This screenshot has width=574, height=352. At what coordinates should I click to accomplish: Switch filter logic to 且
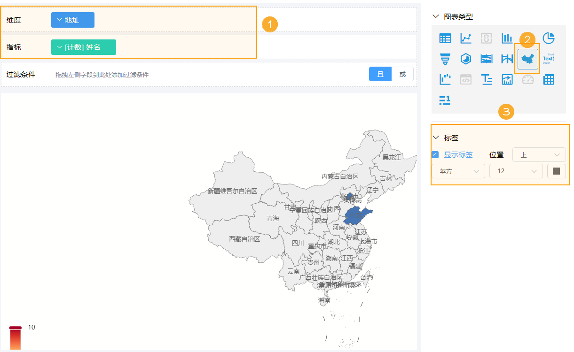coord(380,74)
